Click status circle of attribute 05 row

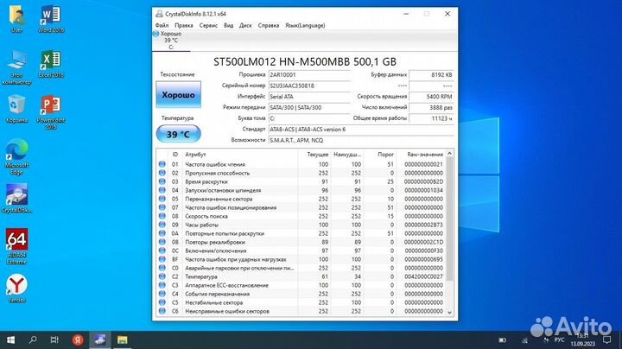(162, 199)
